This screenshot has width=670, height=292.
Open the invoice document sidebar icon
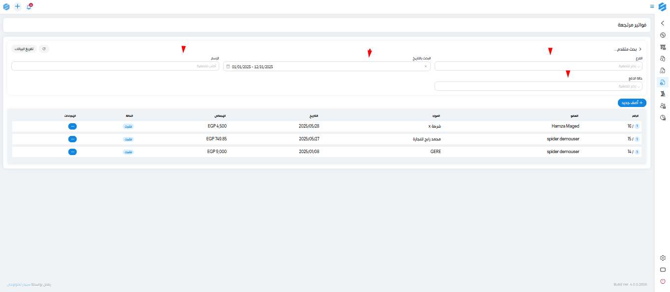coord(663,71)
